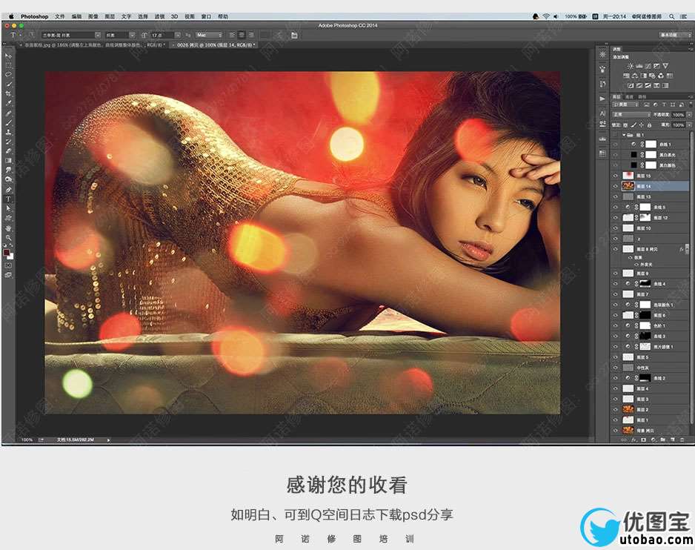This screenshot has width=695, height=550.
Task: Choose the Horizontal Type tool
Action: pos(9,199)
